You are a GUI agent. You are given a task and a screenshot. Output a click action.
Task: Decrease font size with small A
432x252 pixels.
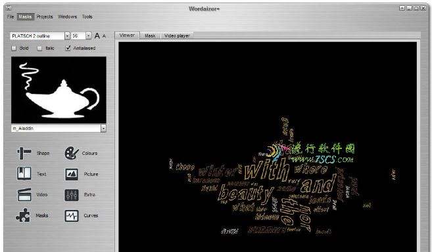[104, 36]
